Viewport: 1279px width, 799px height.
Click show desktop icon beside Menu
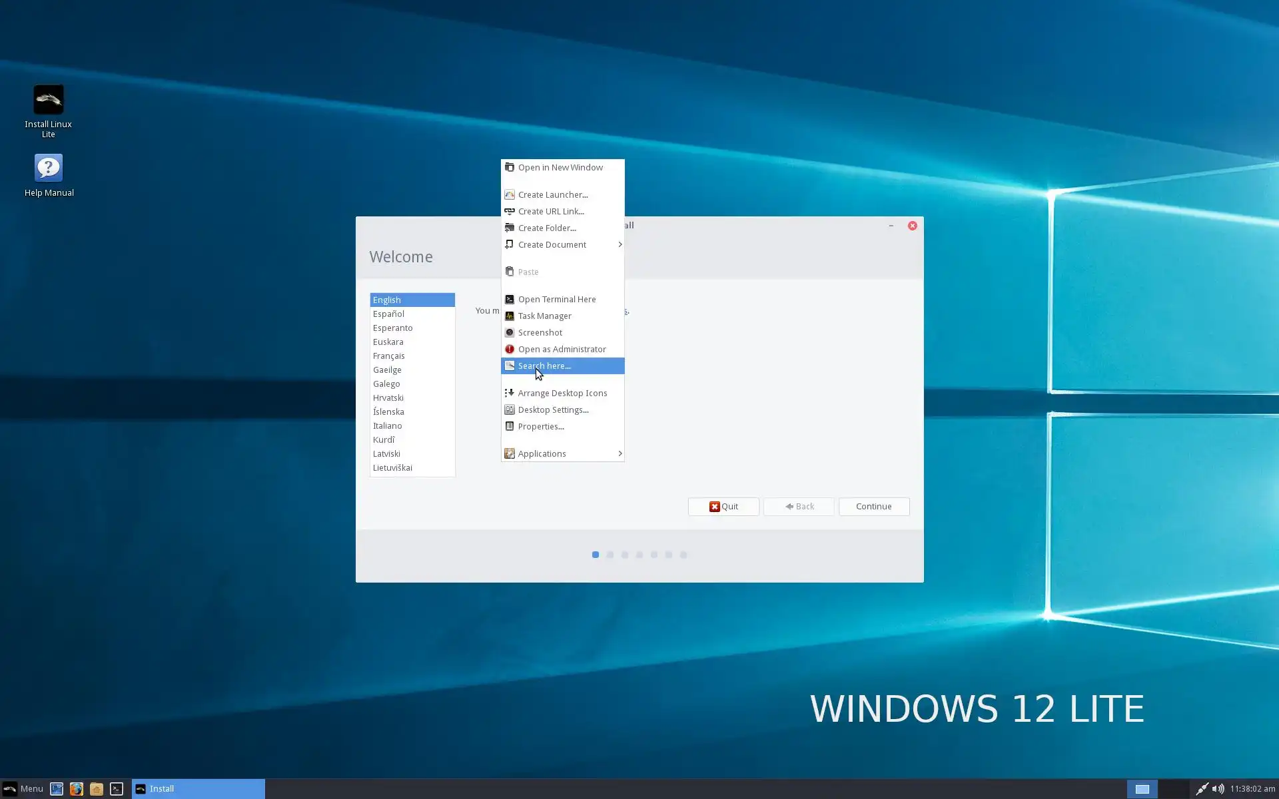[57, 789]
